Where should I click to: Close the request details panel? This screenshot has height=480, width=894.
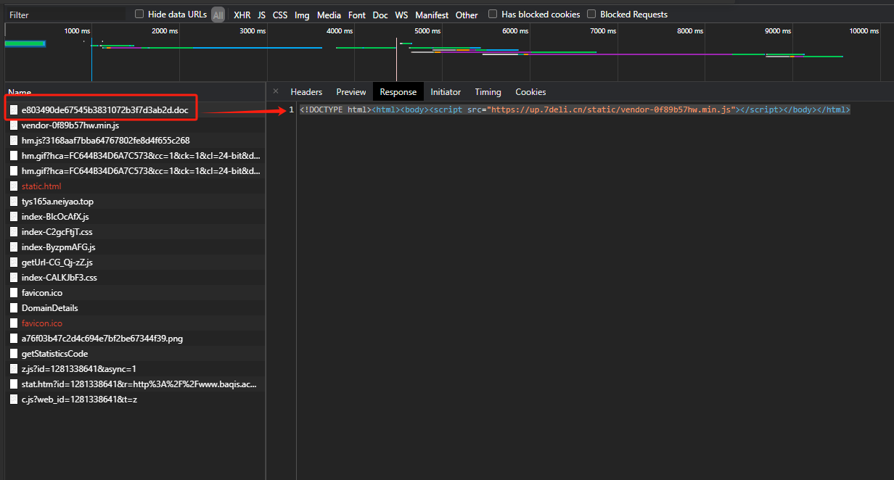[x=276, y=91]
